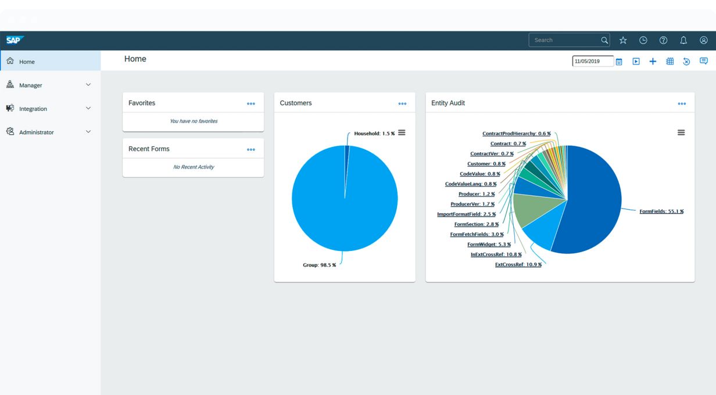Click the favorites star icon in header

click(623, 40)
